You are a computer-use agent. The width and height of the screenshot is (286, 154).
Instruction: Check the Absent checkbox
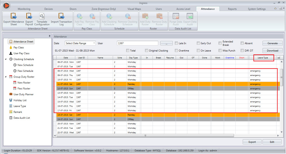(x=242, y=43)
